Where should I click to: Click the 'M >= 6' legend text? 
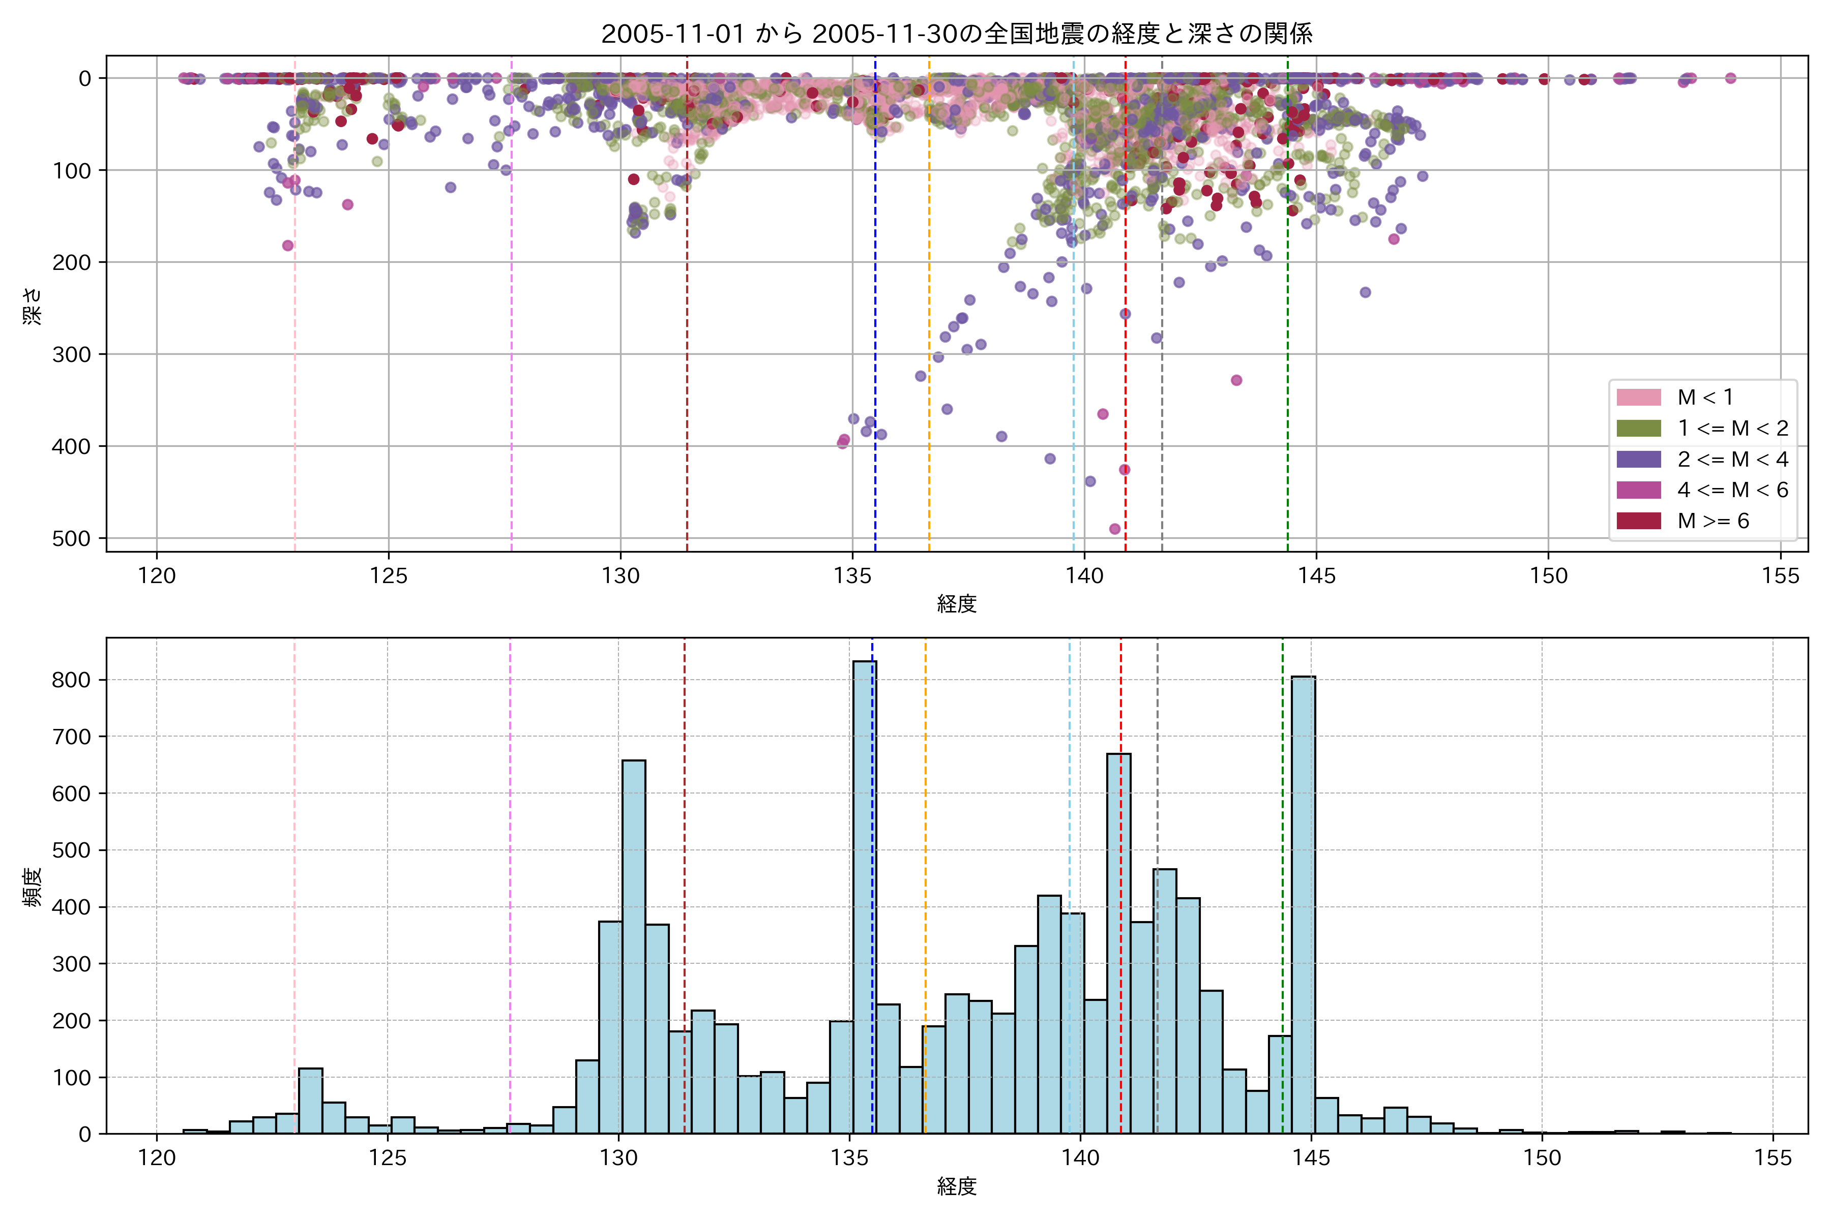click(x=1712, y=521)
